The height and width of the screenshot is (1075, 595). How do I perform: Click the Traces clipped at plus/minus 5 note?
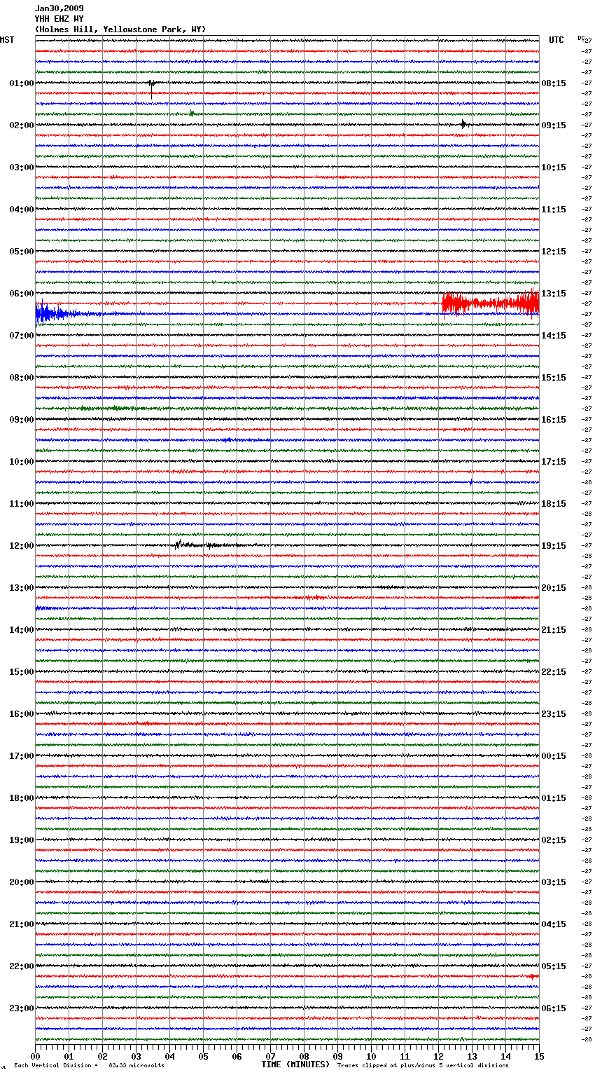pyautogui.click(x=423, y=1065)
